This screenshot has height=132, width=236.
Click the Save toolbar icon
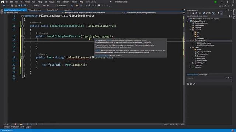coord(19,5)
